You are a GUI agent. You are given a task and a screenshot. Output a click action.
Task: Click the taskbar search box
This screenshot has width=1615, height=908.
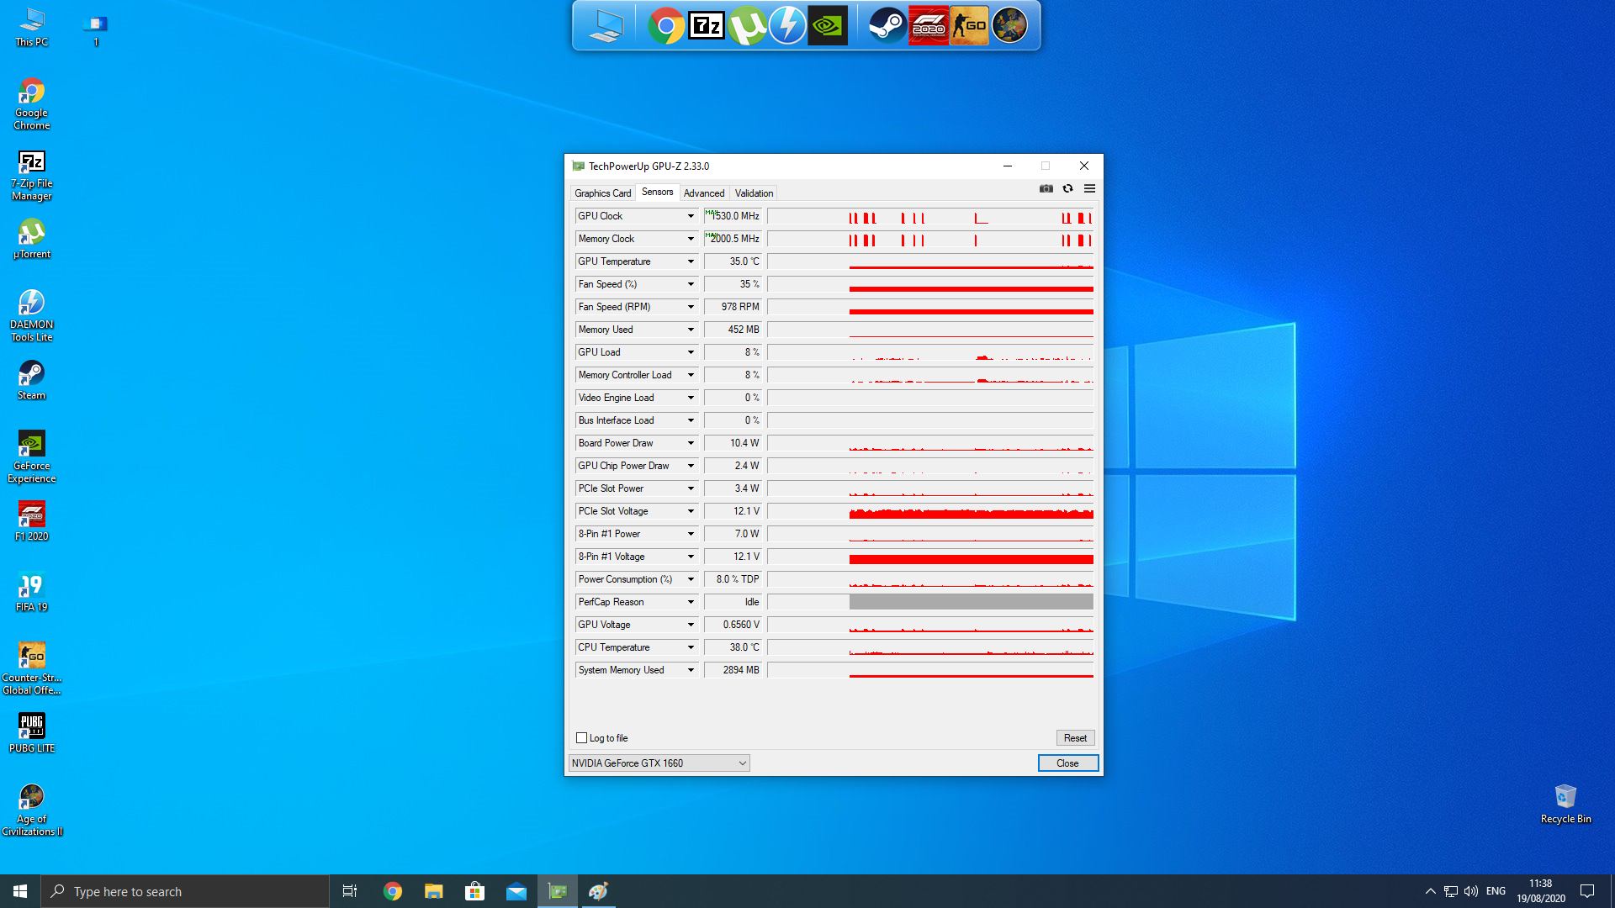click(x=185, y=891)
